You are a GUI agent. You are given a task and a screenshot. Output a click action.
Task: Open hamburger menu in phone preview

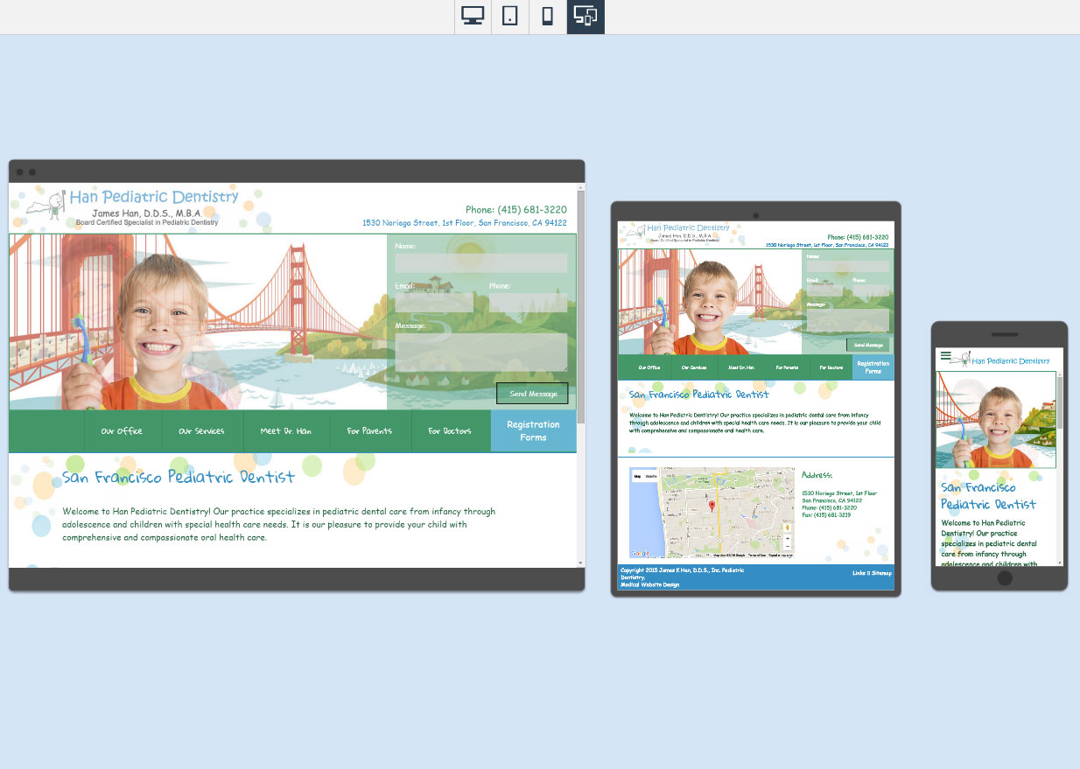(945, 355)
